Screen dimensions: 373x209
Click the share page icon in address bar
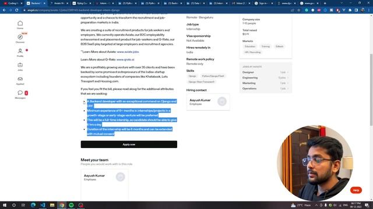[293, 10]
